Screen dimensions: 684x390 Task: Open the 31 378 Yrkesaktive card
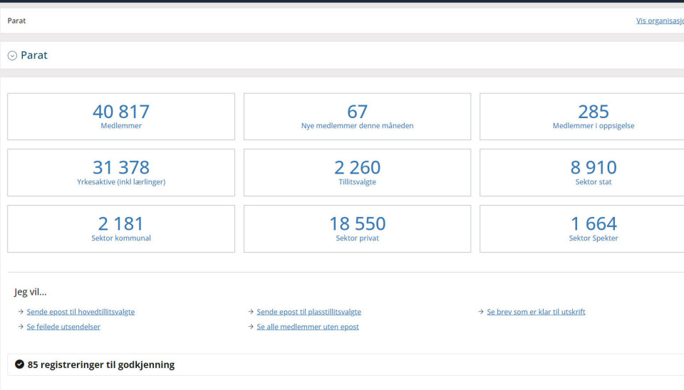click(x=121, y=172)
